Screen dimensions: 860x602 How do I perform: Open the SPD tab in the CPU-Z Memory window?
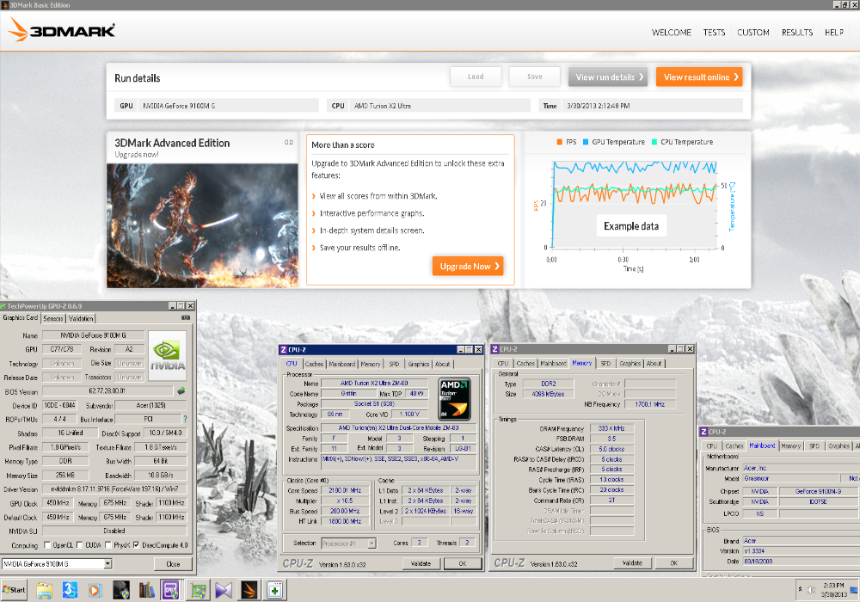(x=605, y=363)
